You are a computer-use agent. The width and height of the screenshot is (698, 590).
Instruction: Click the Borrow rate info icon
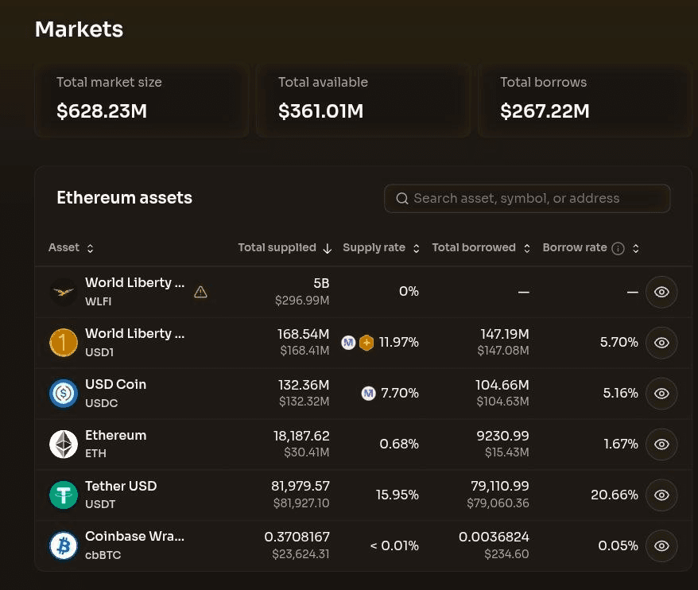(618, 248)
